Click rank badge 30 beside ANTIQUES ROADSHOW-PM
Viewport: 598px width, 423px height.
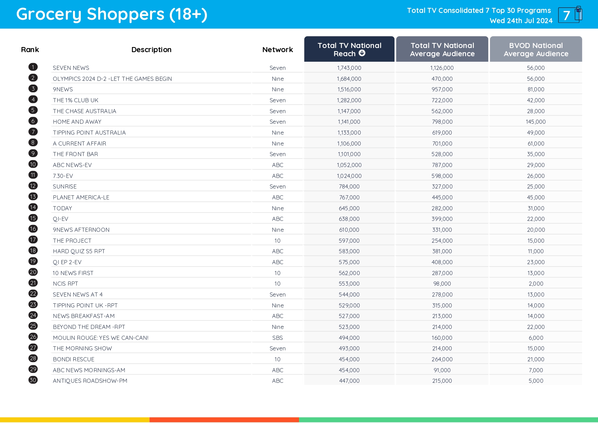33,380
